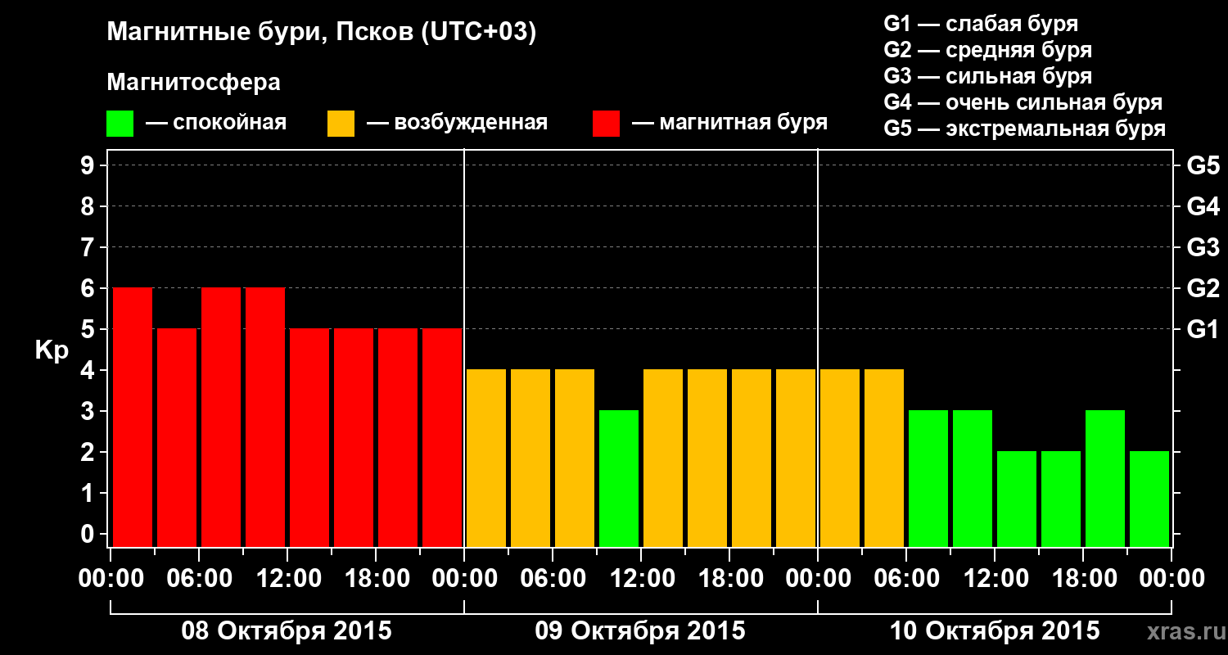Viewport: 1228px width, 655px height.
Task: Select the G1 — слабая буря line
Action: (981, 24)
